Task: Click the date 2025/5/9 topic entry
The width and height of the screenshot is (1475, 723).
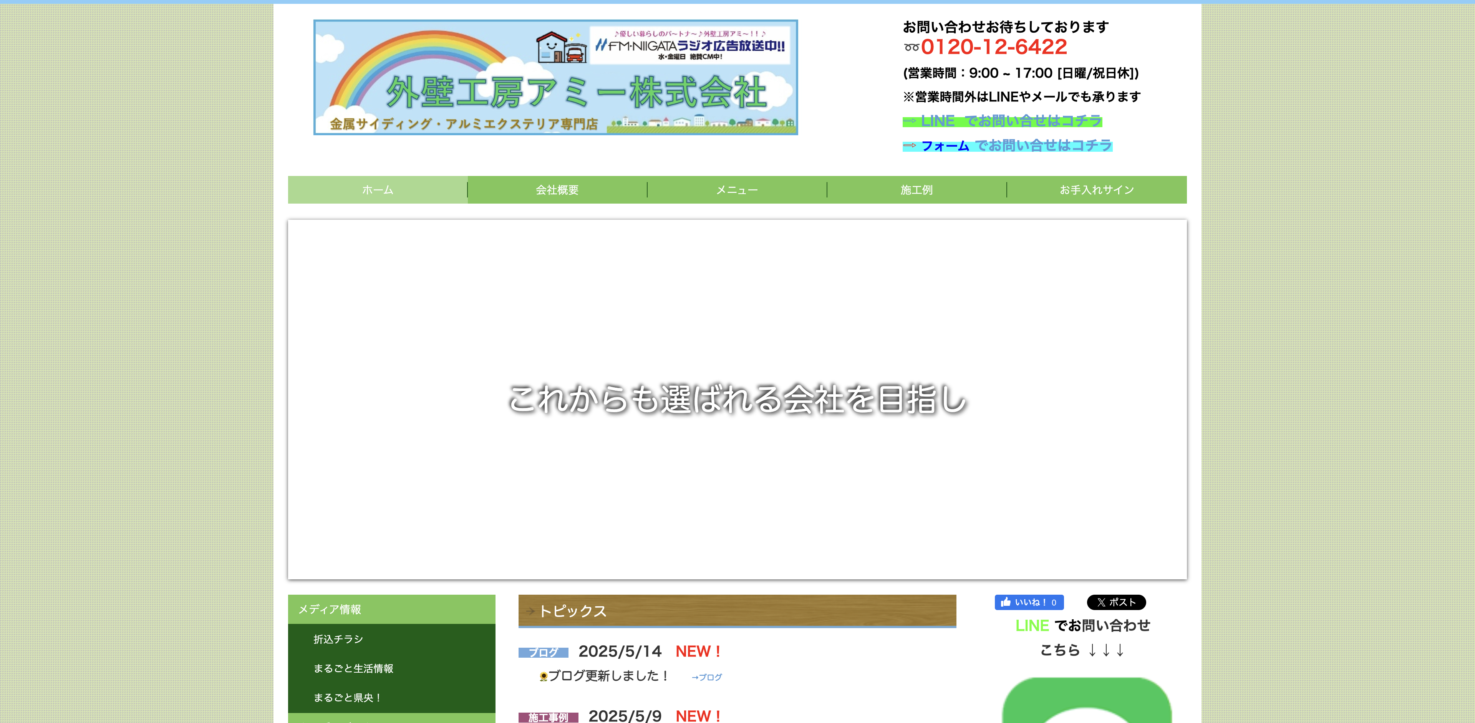Action: click(x=625, y=716)
